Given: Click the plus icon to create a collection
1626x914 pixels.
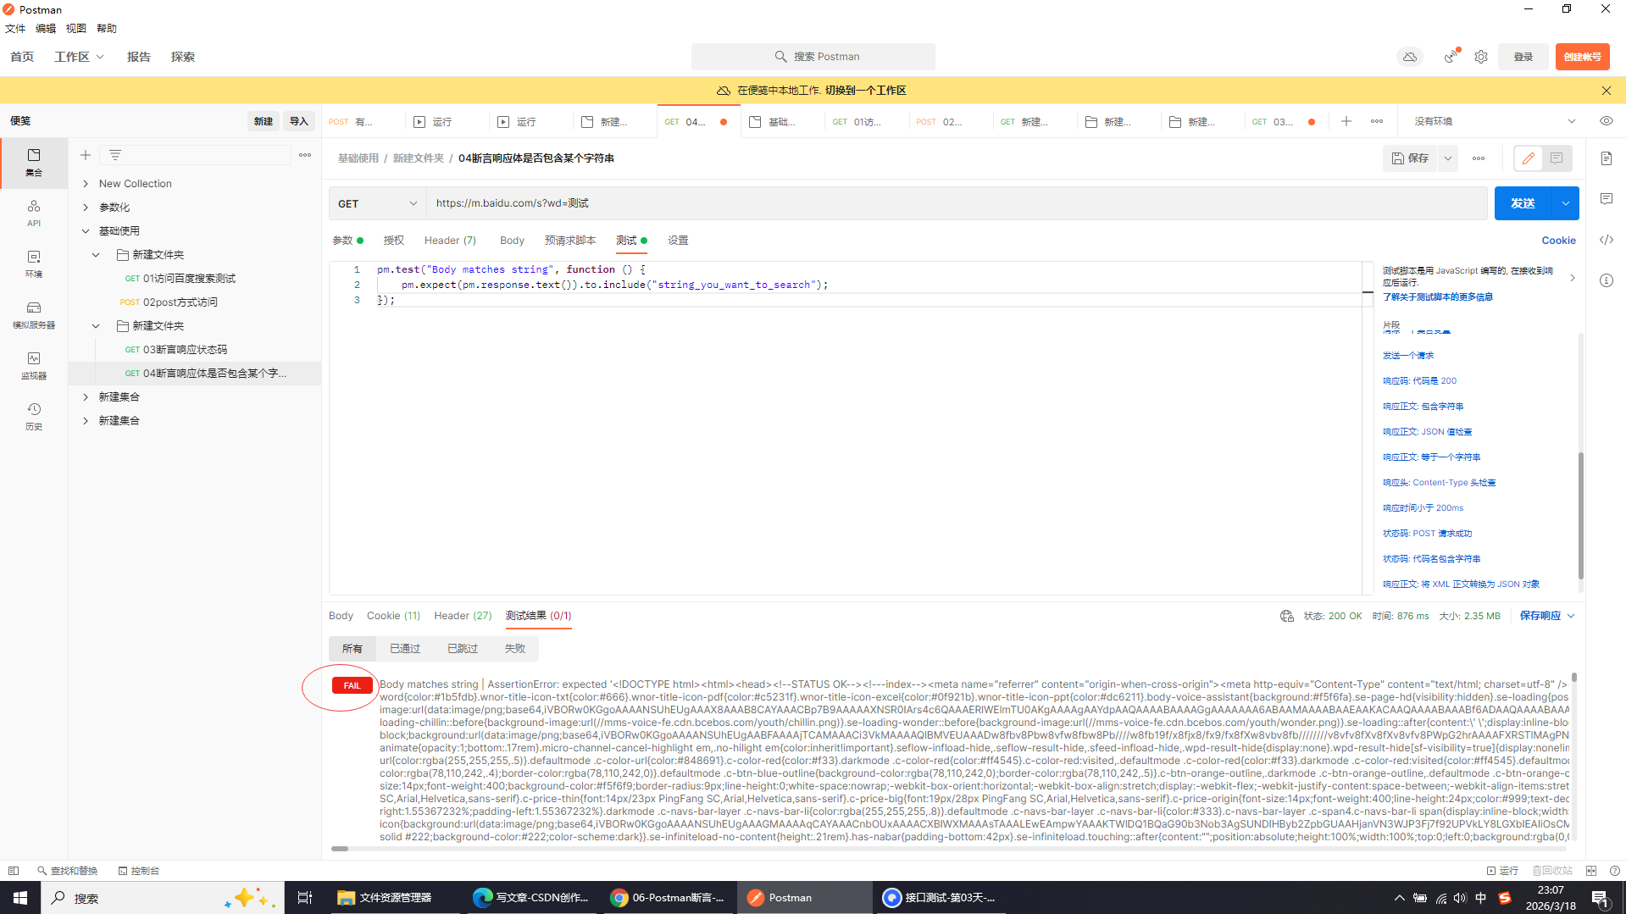Looking at the screenshot, I should click(x=86, y=155).
